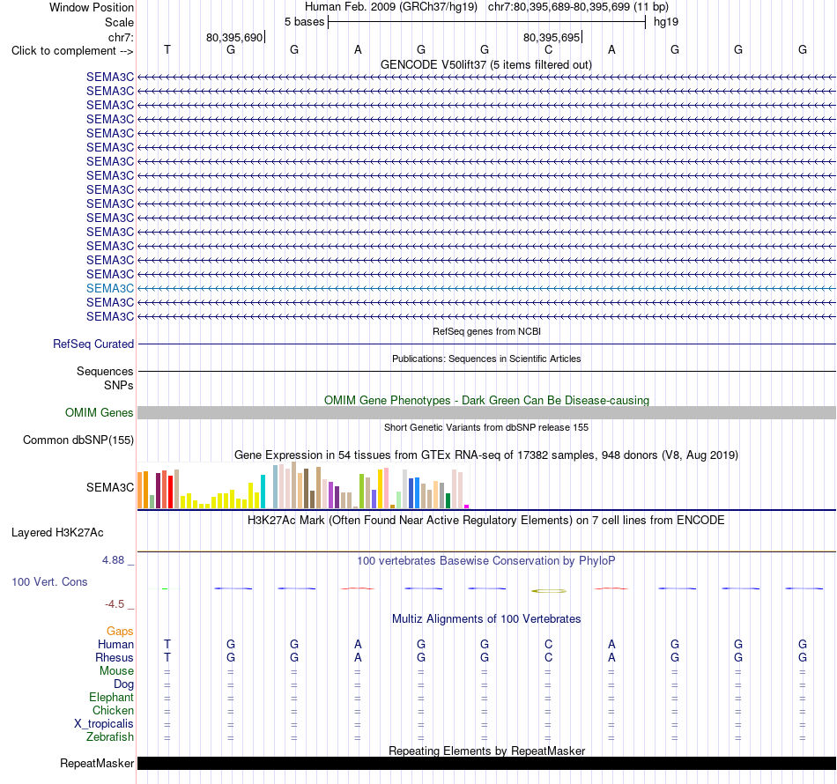
Task: Click the Sequences track label
Action: [x=105, y=371]
